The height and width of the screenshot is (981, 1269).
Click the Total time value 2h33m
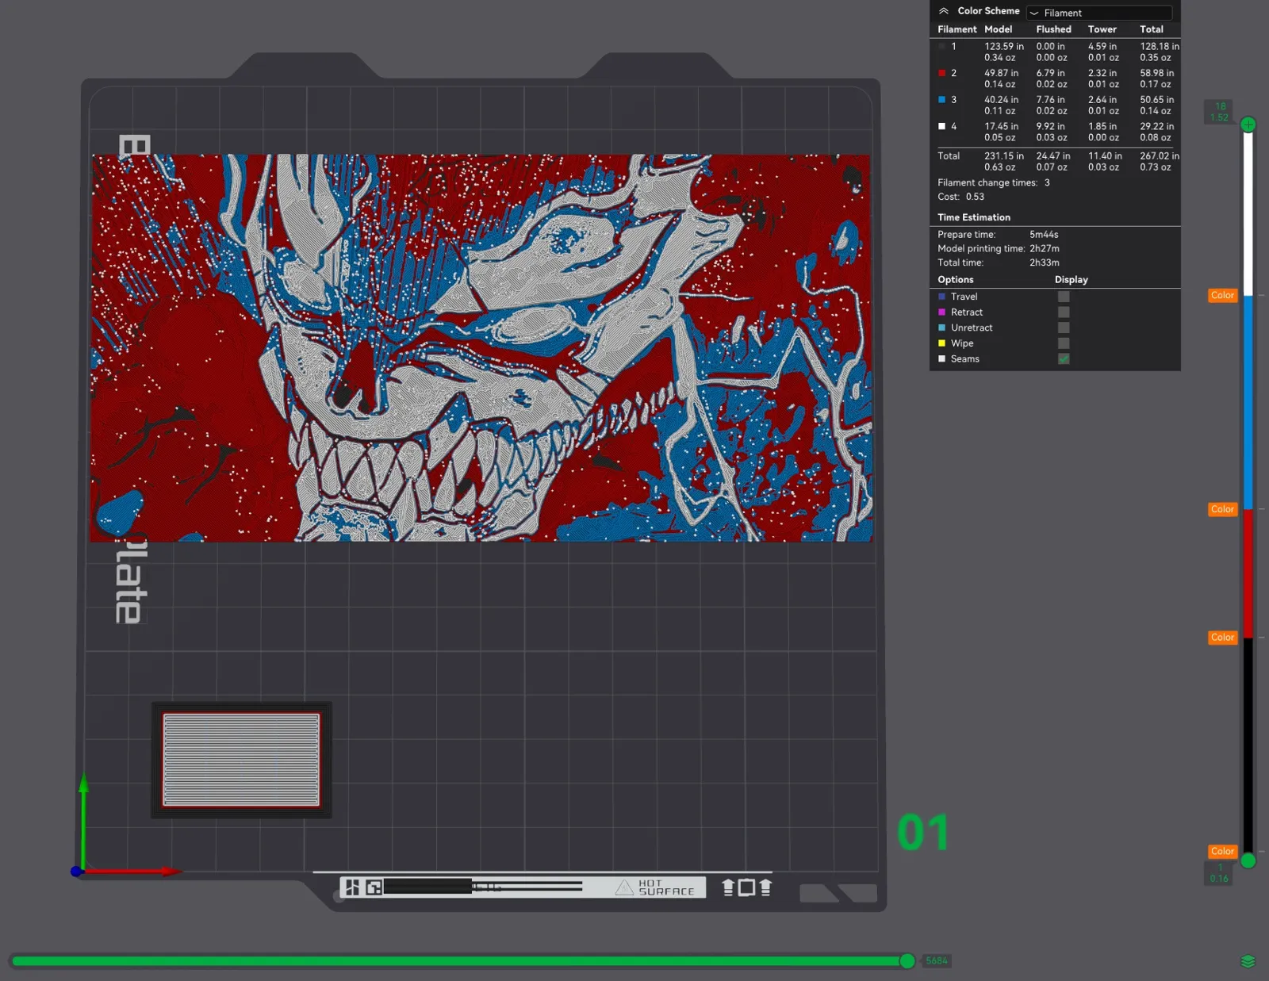(x=1044, y=262)
